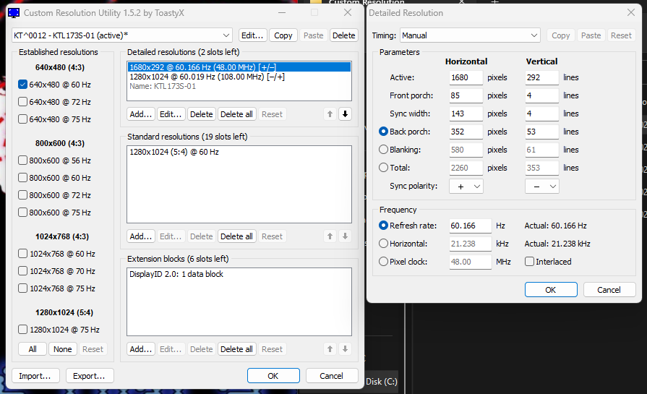The width and height of the screenshot is (647, 394).
Task: Click the horizontal Front porch field
Action: (465, 95)
